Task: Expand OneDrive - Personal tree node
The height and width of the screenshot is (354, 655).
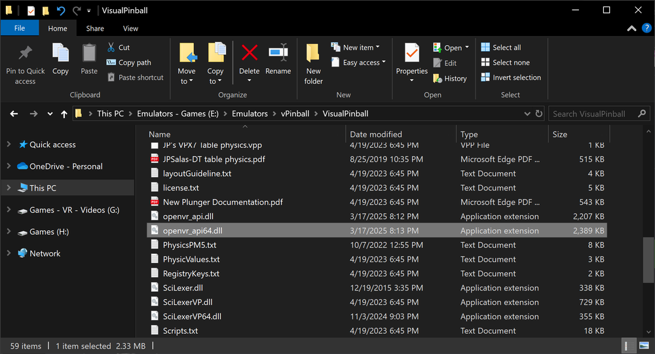Action: click(9, 166)
